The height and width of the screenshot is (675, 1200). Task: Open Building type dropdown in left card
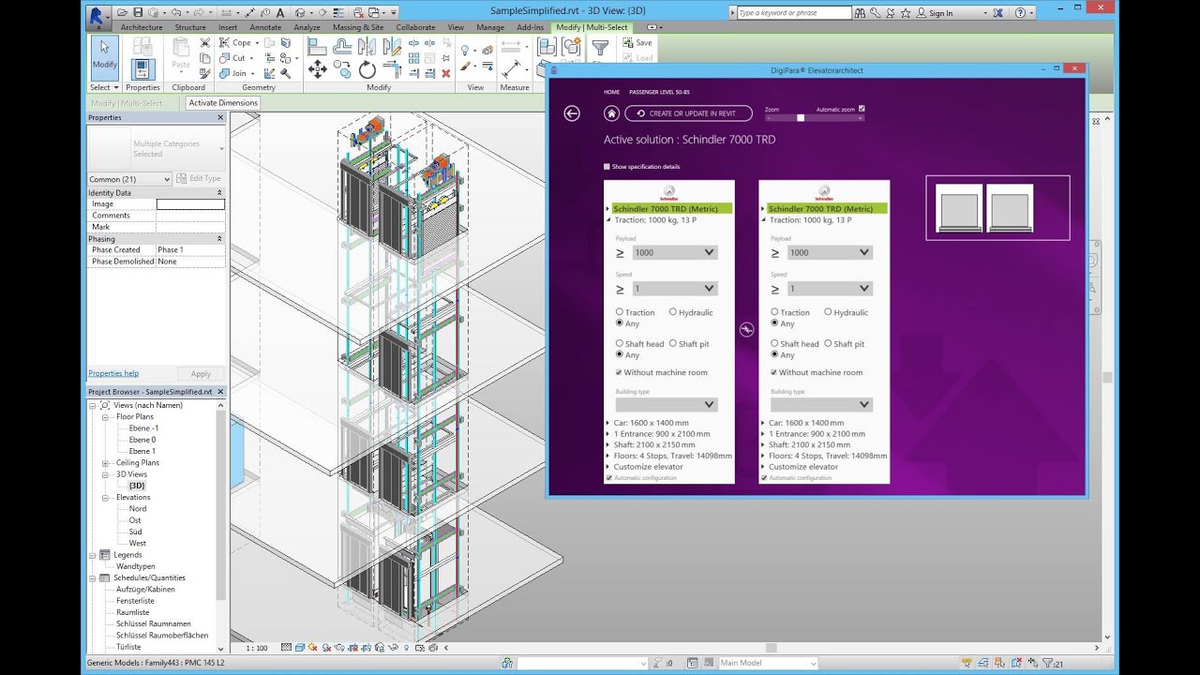(667, 405)
